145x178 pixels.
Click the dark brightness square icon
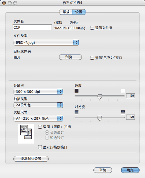pos(77,91)
